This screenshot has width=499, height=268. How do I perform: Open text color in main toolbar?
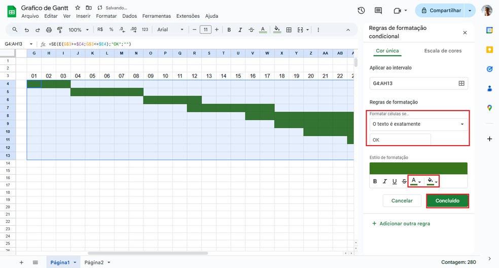(x=263, y=29)
